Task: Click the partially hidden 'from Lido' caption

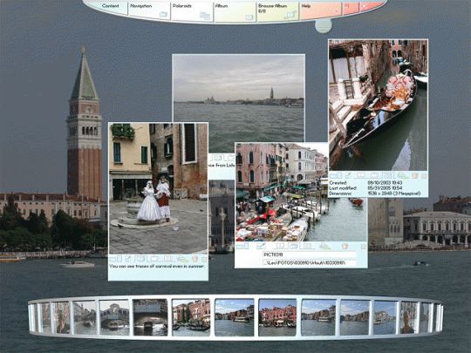Action: pyautogui.click(x=222, y=166)
